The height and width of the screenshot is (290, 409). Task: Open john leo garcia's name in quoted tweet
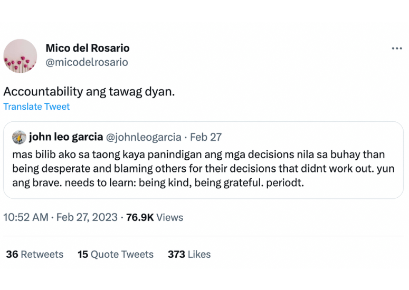[66, 137]
